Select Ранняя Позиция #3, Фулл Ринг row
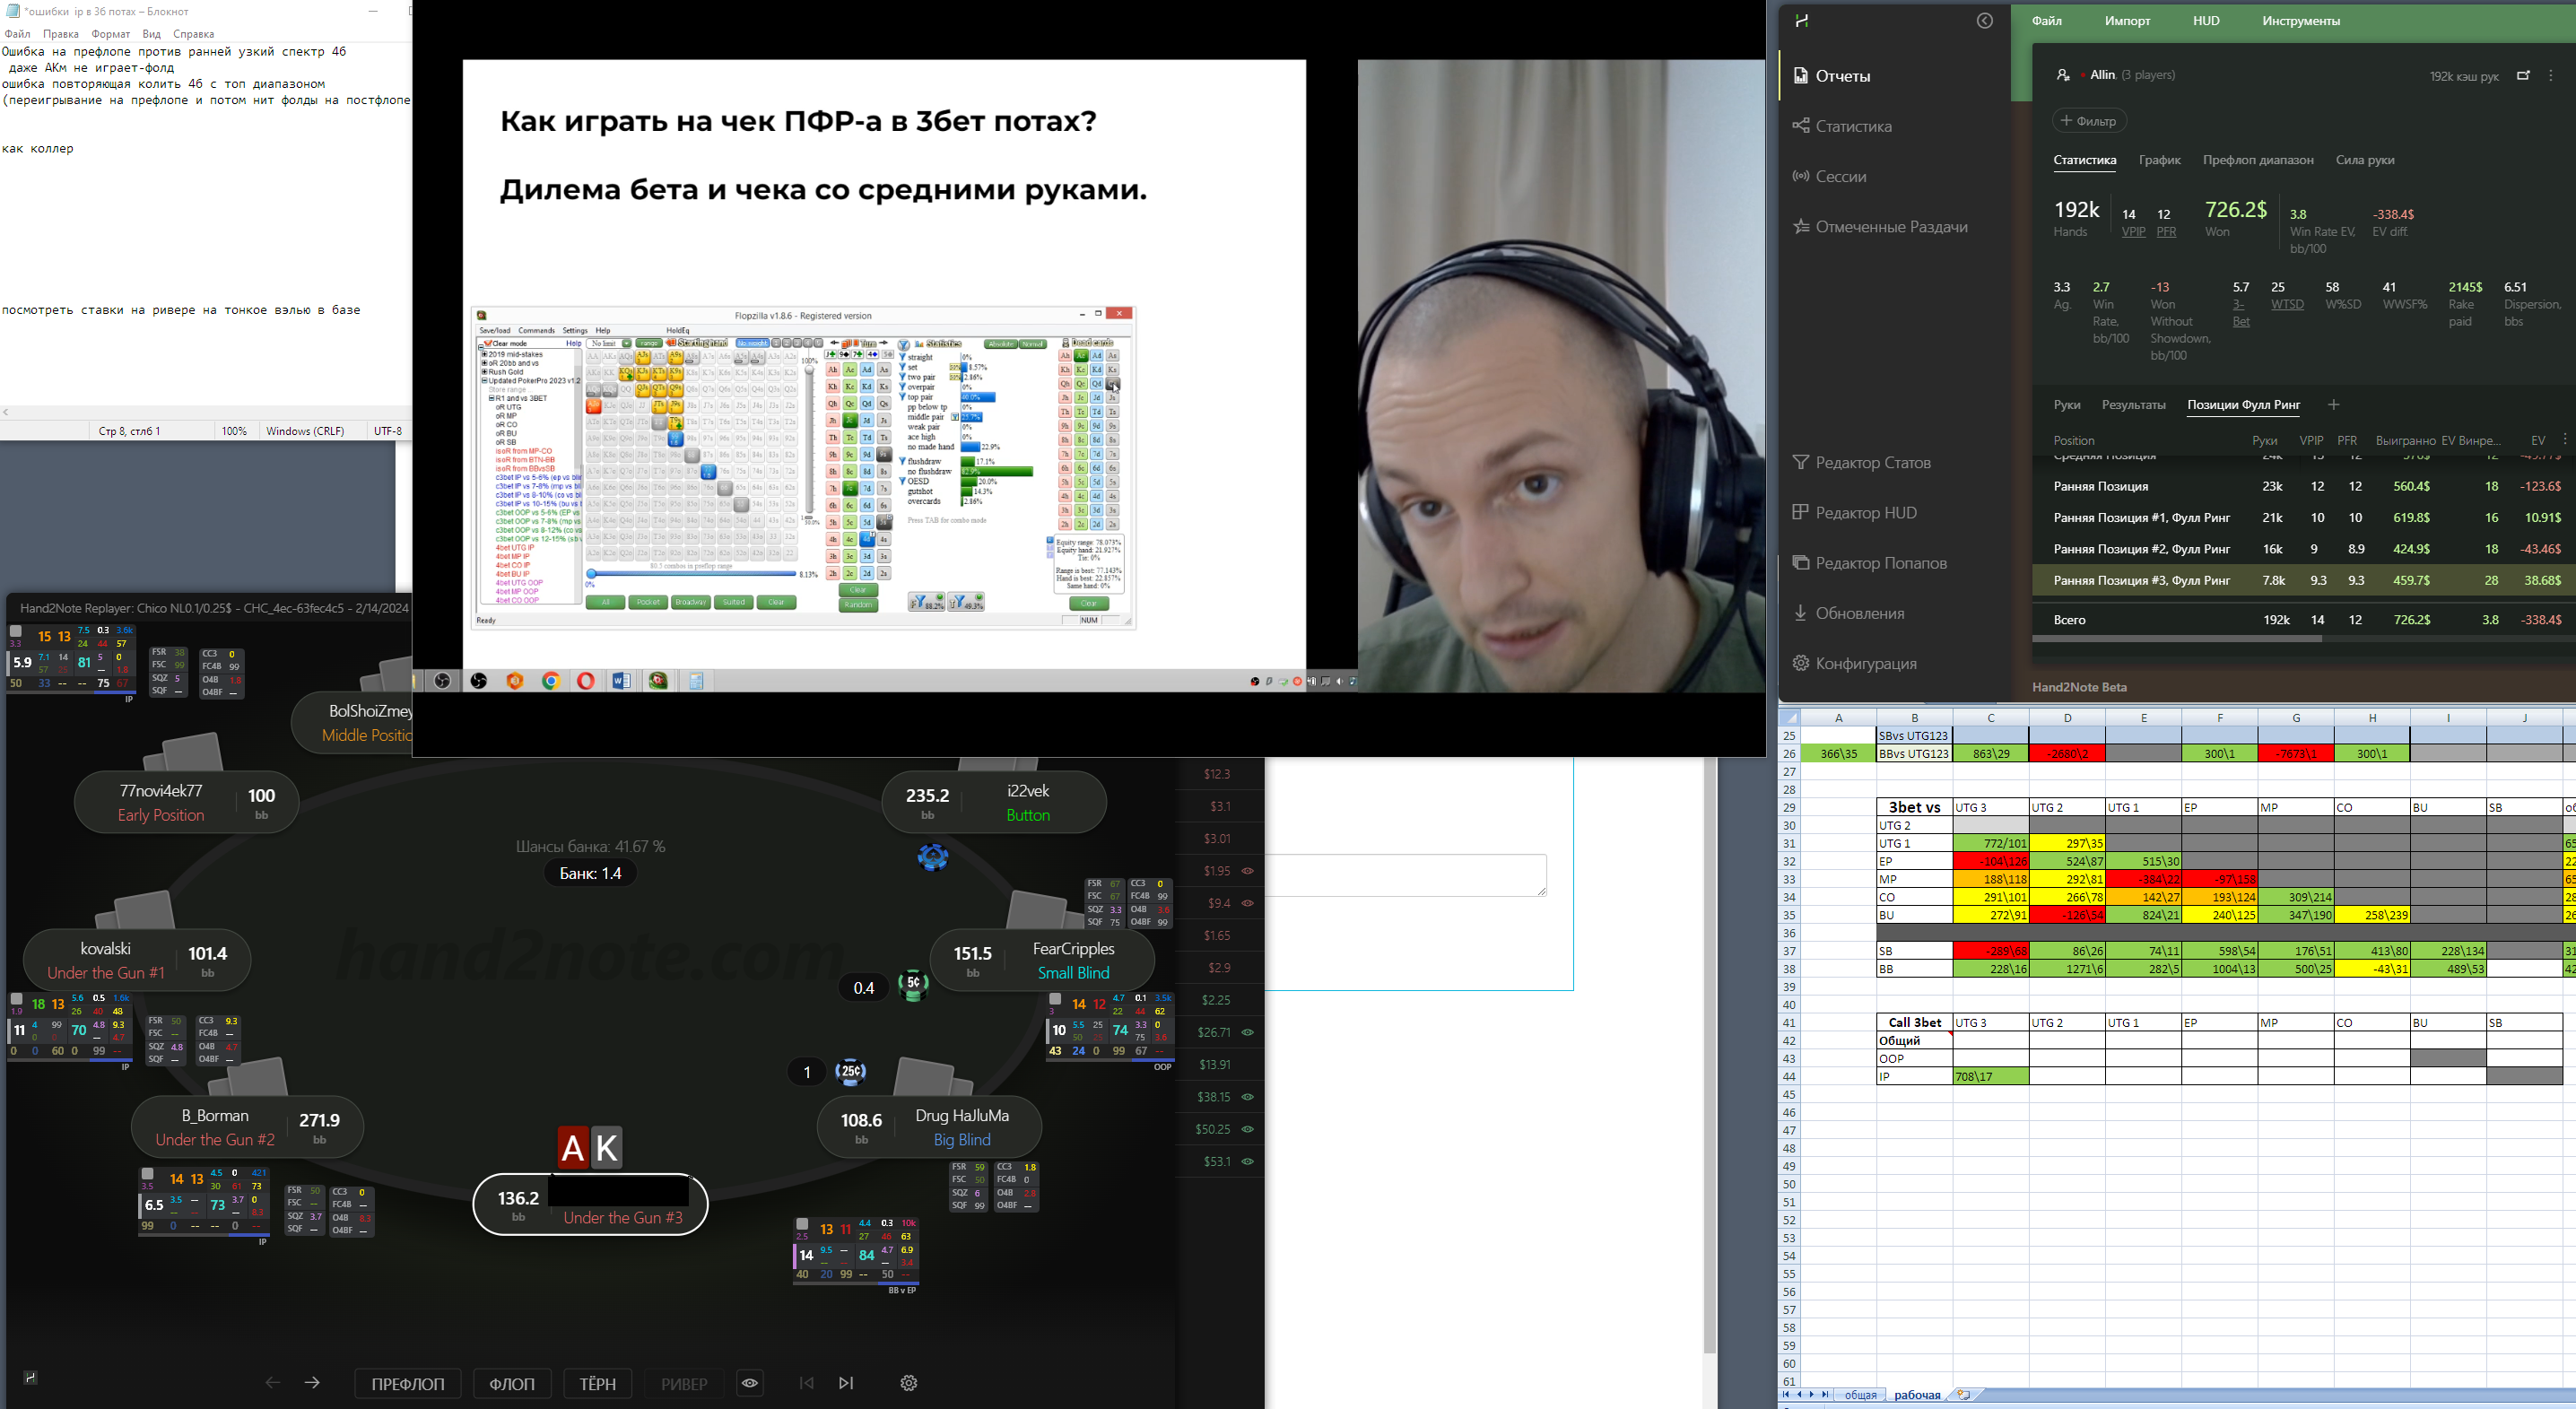This screenshot has width=2576, height=1409. click(x=2303, y=580)
